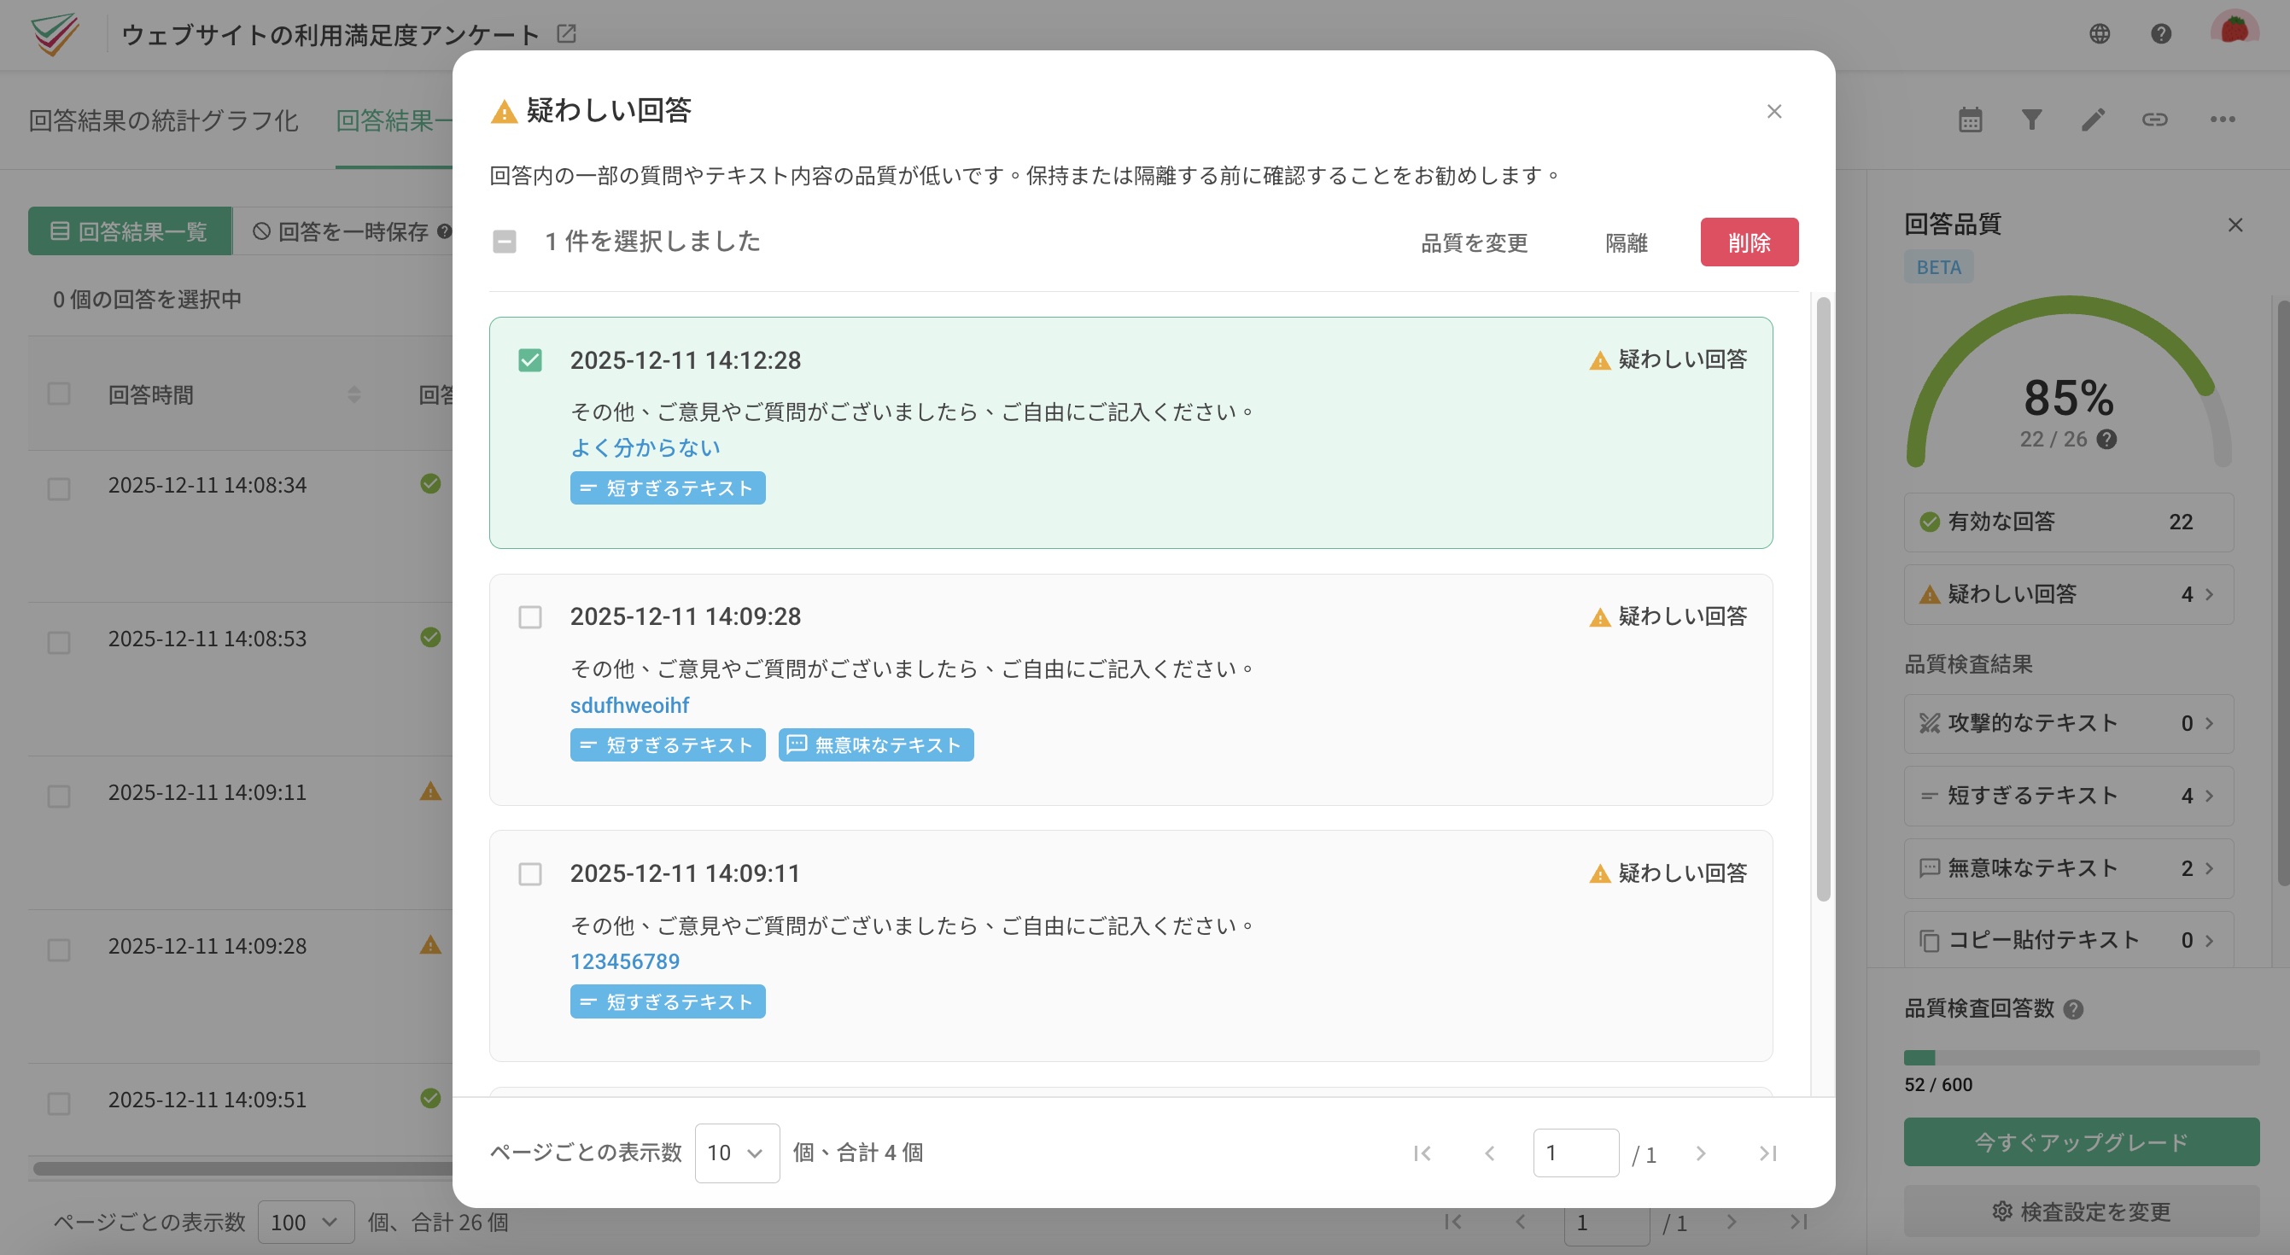Click the dialog page number input field
The height and width of the screenshot is (1255, 2290).
(1575, 1153)
